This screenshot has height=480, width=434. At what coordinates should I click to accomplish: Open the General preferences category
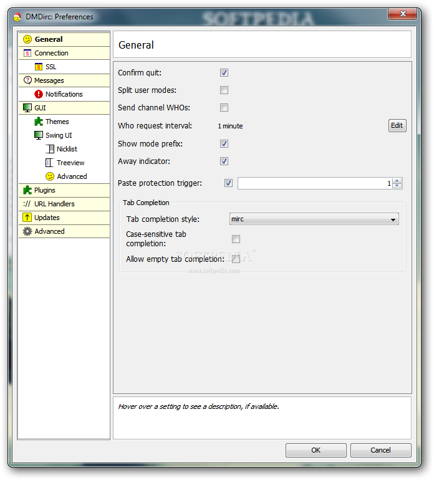pos(64,39)
